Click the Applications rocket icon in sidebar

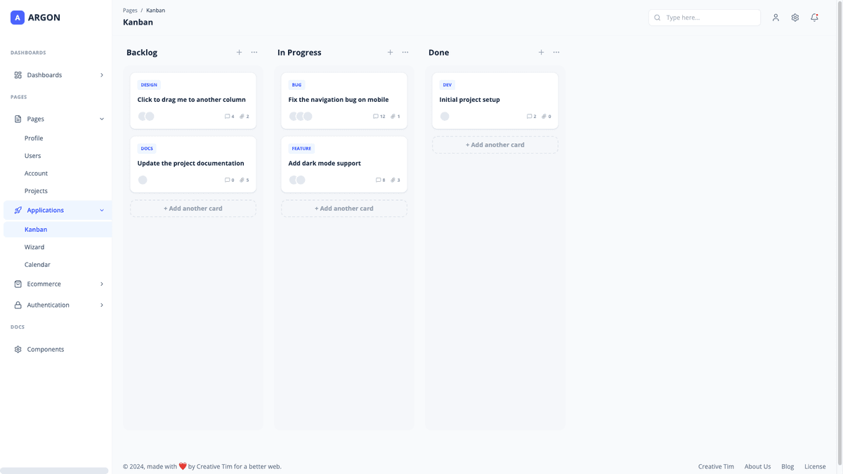click(18, 209)
